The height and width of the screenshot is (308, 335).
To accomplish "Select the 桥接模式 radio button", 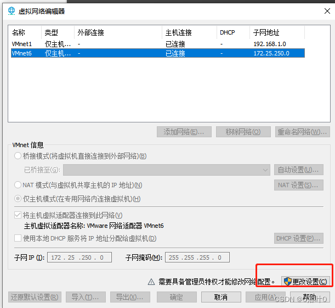I will pyautogui.click(x=18, y=156).
